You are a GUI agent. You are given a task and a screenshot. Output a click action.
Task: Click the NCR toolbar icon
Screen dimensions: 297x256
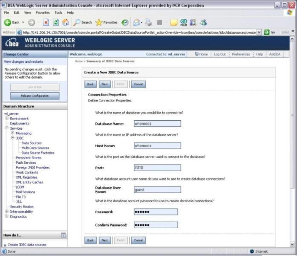184,22
